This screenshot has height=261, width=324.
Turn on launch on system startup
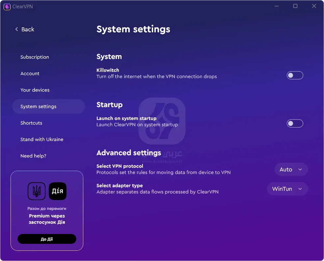[x=295, y=123]
